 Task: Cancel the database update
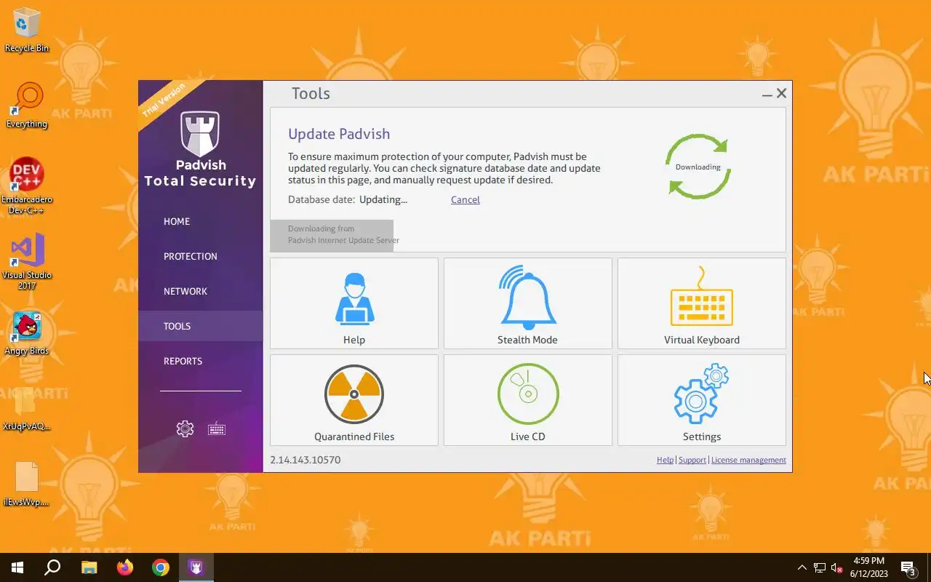[x=465, y=200]
